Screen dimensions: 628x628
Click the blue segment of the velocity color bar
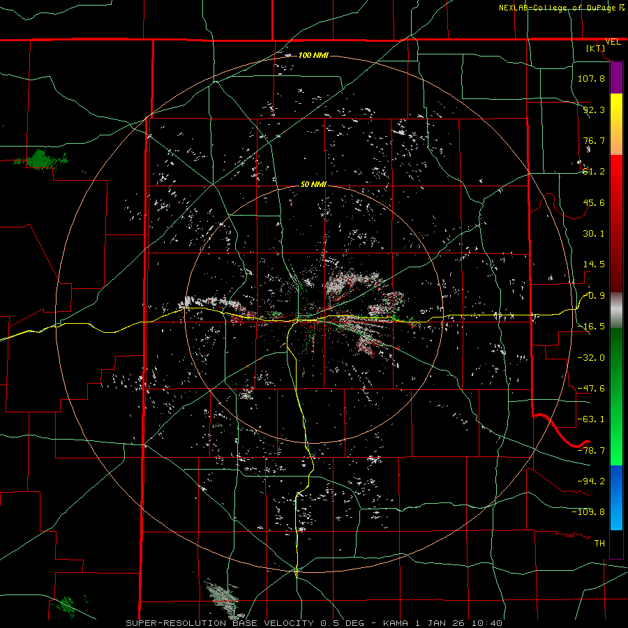pos(616,498)
